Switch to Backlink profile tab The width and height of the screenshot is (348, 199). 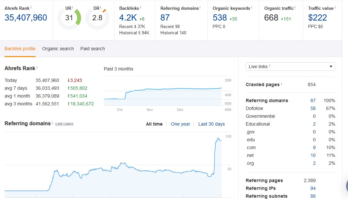click(20, 49)
